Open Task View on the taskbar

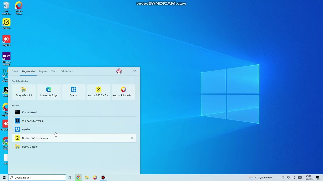(x=70, y=178)
